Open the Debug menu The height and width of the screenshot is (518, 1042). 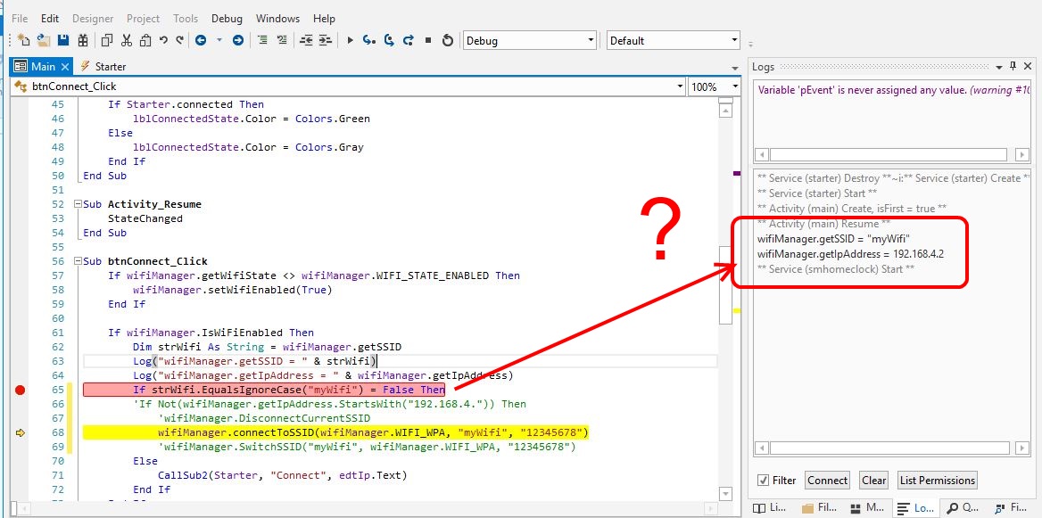227,18
